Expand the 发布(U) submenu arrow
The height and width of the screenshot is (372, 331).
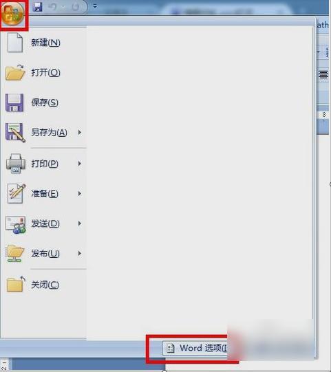[80, 253]
